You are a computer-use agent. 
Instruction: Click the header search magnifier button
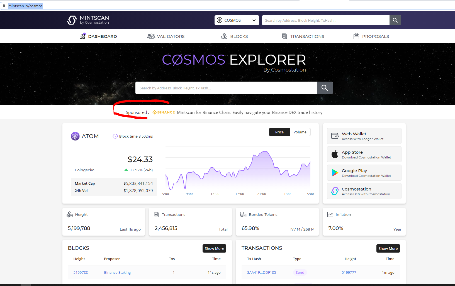[x=395, y=20]
